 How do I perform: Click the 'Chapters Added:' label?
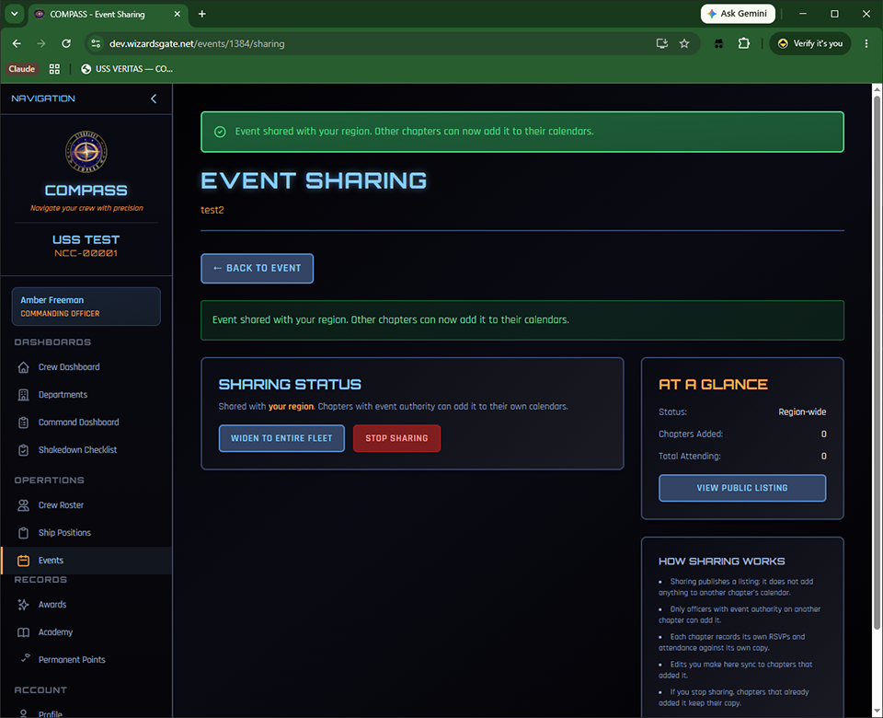tap(691, 434)
